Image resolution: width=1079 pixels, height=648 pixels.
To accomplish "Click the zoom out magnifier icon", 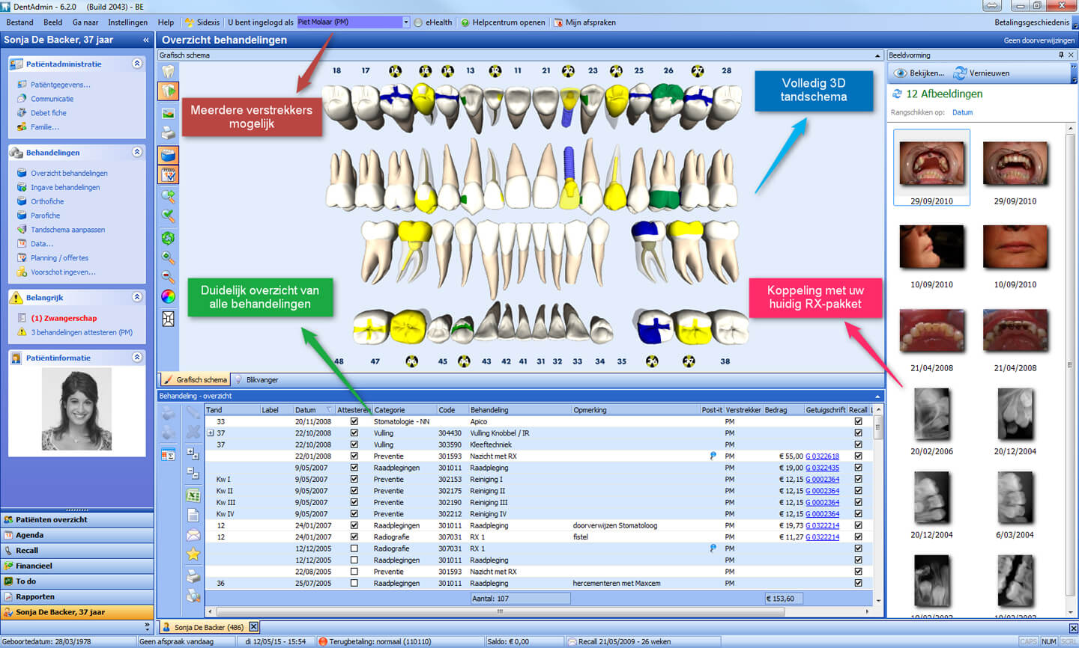I will pyautogui.click(x=168, y=277).
